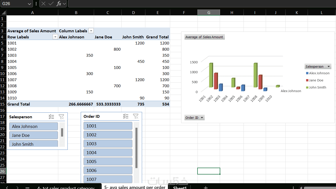Click the Insert Function fx icon
The height and width of the screenshot is (189, 336).
point(59,4)
